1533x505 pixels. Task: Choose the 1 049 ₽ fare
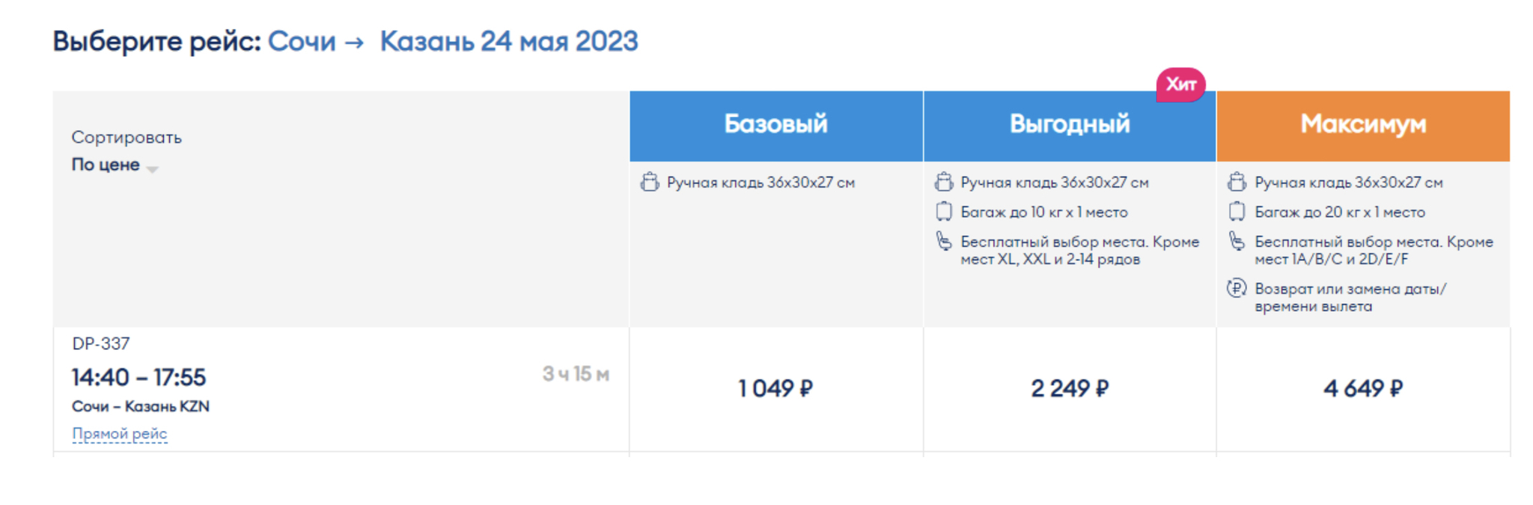click(x=775, y=388)
